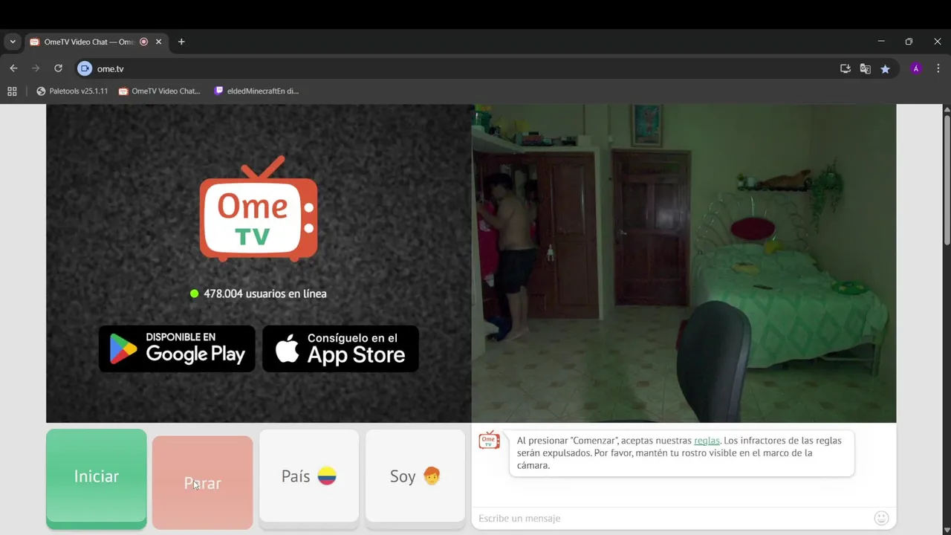
Task: Open the OmeTV Video Chat bookmark
Action: click(160, 91)
